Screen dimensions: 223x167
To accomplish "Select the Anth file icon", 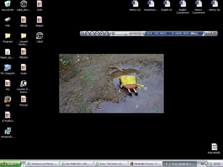I will (40, 6).
